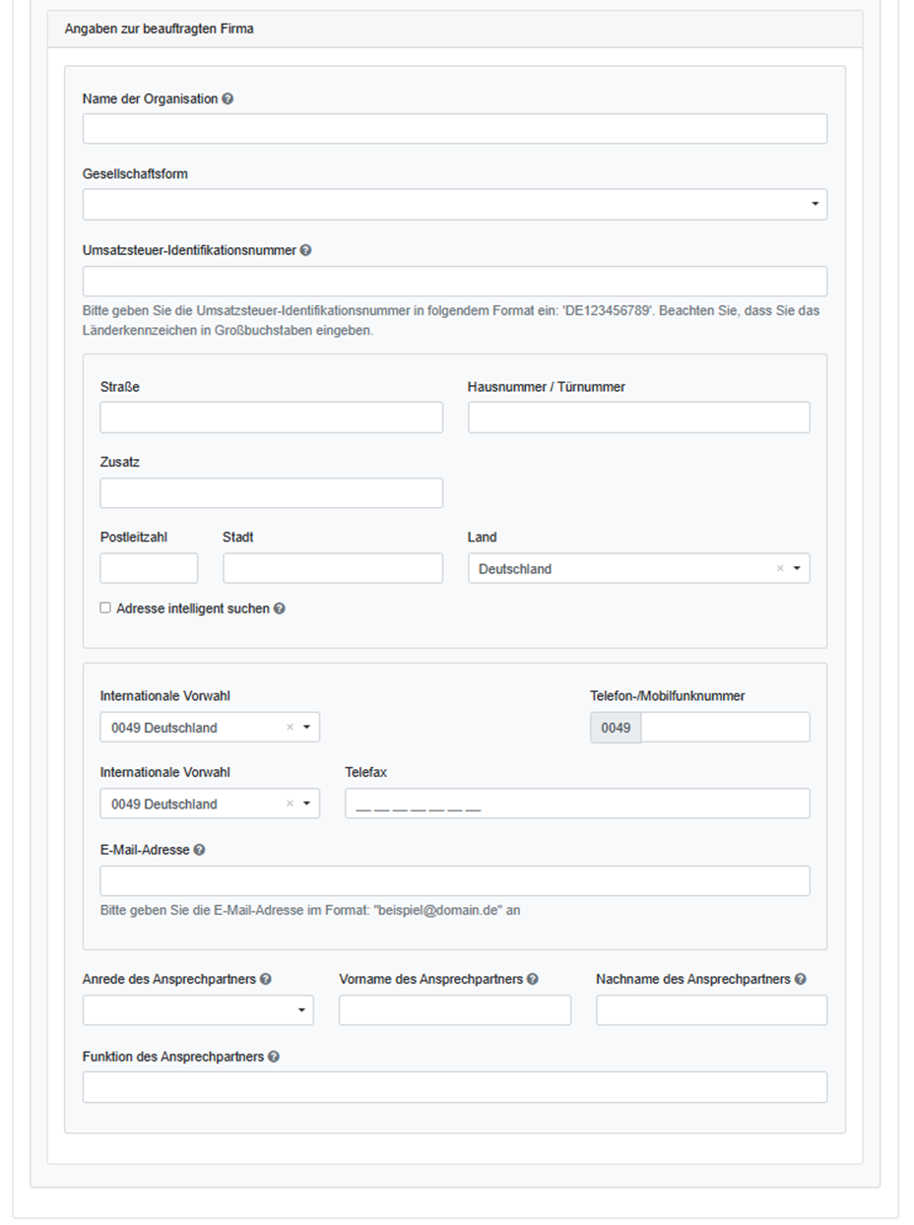Open Internationale Vorwahl dropdown for Telefon
The height and width of the screenshot is (1225, 914).
point(306,728)
